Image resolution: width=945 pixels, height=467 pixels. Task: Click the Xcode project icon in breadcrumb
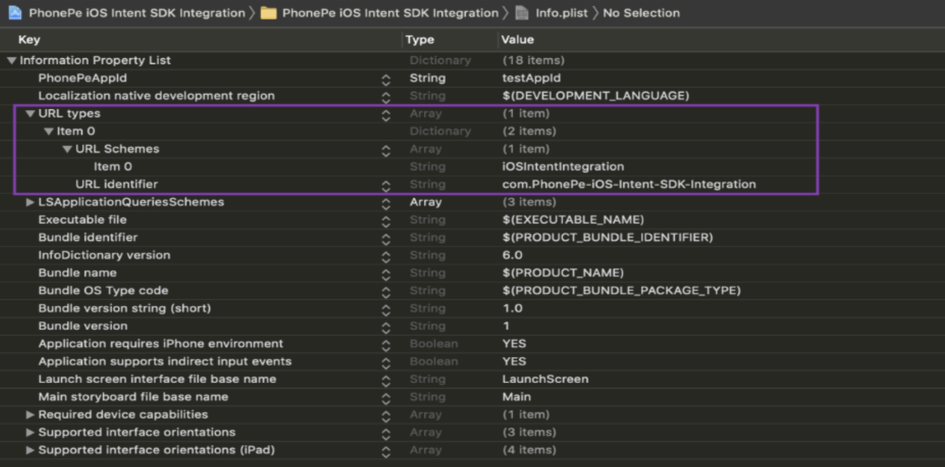pos(15,12)
